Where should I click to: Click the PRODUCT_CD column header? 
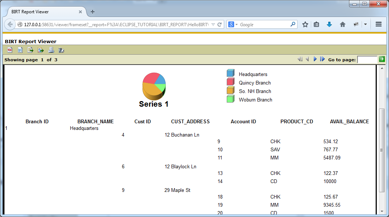297,121
